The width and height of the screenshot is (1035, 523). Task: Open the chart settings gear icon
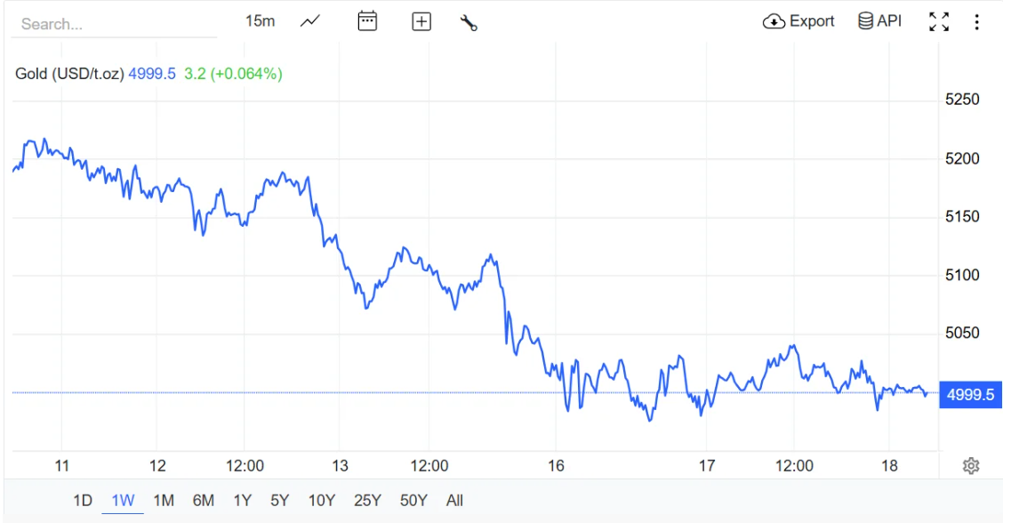[x=971, y=466]
